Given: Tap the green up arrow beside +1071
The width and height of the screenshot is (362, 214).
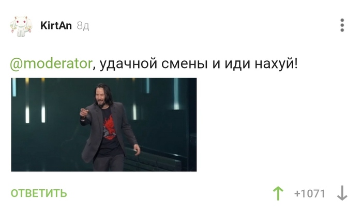Looking at the screenshot, I should click(x=278, y=193).
